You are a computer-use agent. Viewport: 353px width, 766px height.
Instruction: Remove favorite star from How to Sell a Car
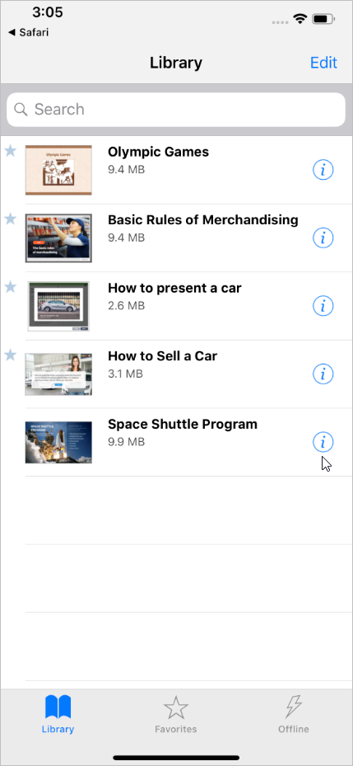[x=10, y=355]
